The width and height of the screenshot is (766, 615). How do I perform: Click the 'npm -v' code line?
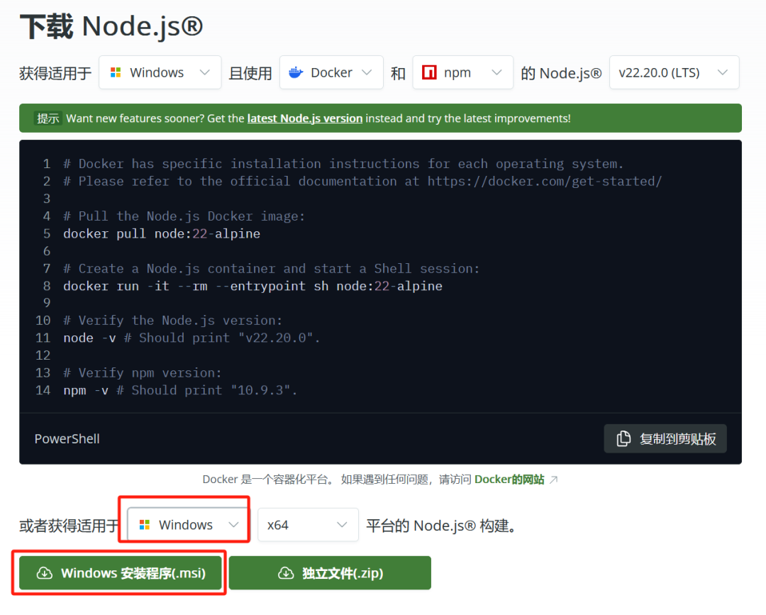[180, 390]
